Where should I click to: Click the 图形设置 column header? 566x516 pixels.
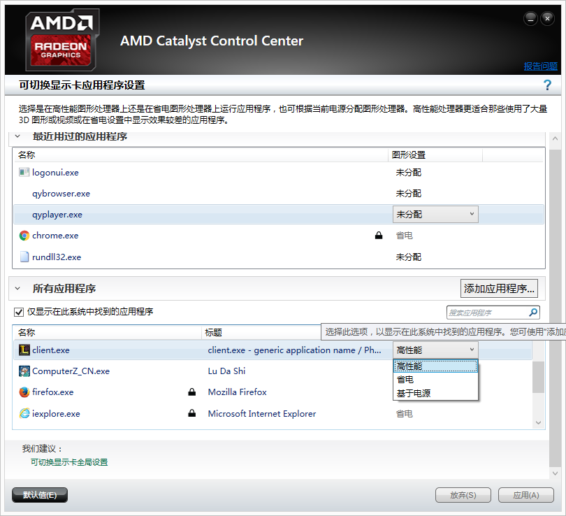pos(435,155)
